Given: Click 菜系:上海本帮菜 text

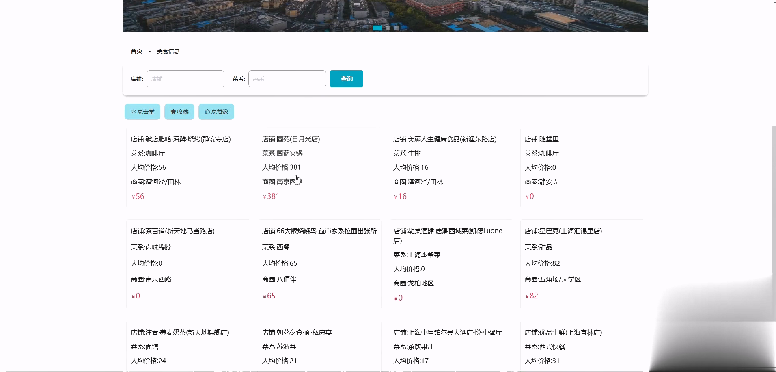Looking at the screenshot, I should coord(417,255).
